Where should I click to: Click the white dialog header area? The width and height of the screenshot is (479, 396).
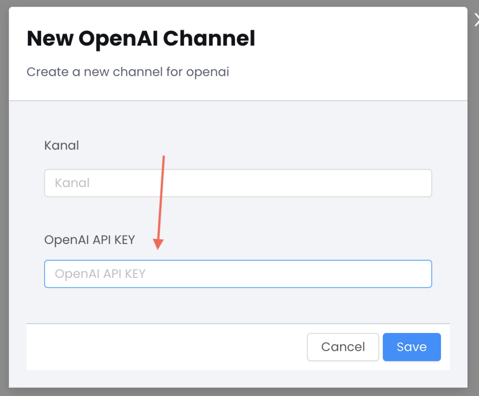click(359, 54)
